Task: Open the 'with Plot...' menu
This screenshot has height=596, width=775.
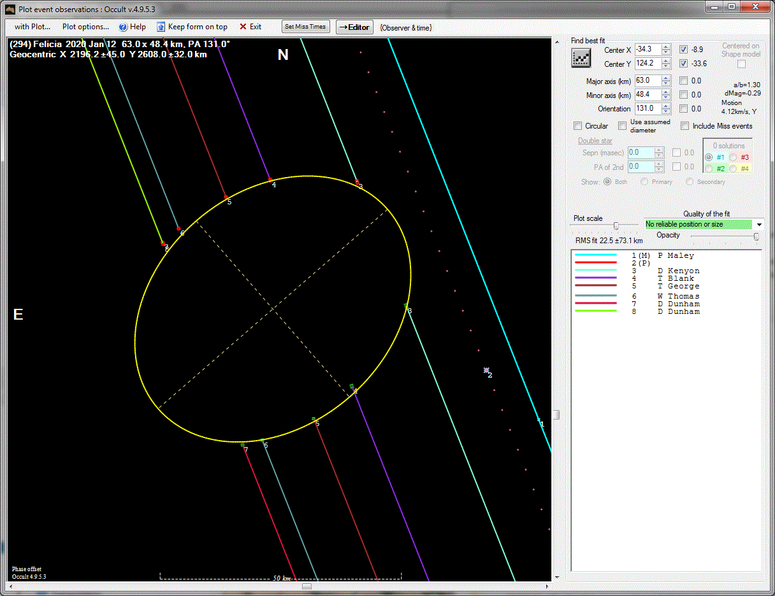Action: click(33, 27)
